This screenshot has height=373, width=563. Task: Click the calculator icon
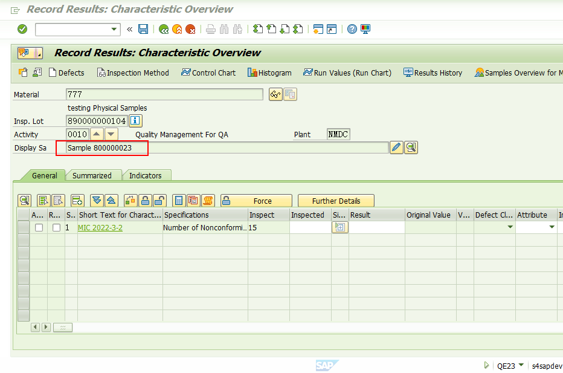(x=179, y=201)
